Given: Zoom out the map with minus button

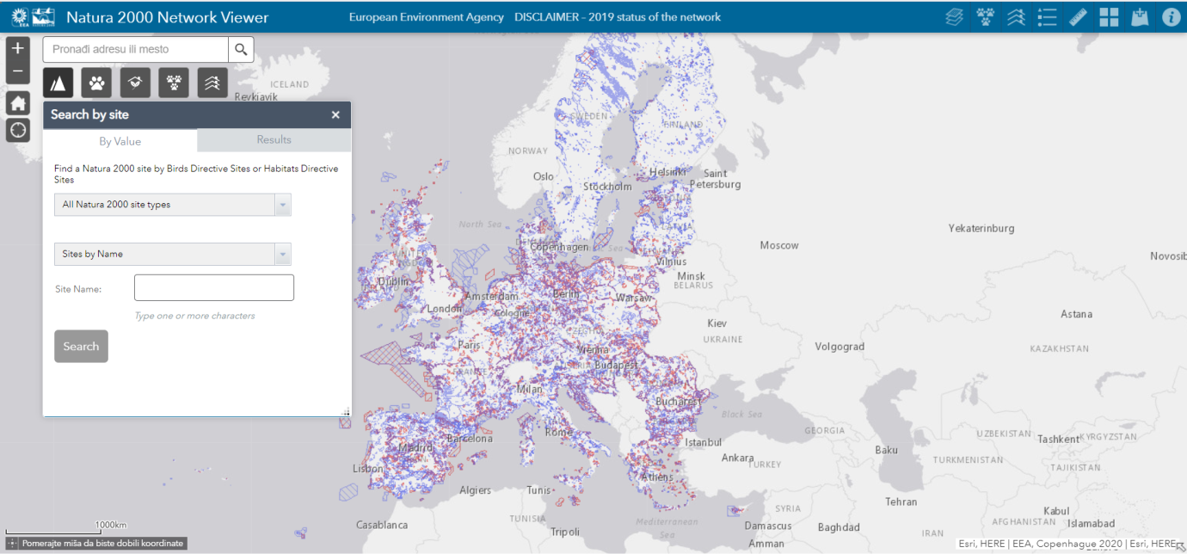Looking at the screenshot, I should point(18,72).
